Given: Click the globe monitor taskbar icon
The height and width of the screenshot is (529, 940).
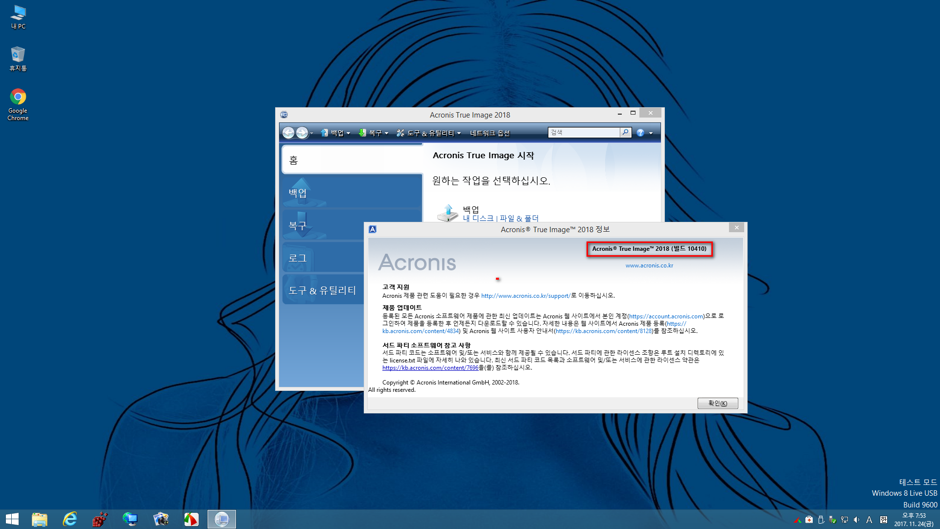Looking at the screenshot, I should [x=131, y=519].
